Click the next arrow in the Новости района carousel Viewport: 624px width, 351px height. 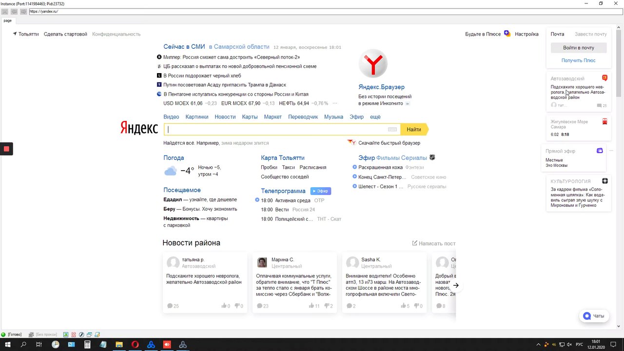coord(456,286)
